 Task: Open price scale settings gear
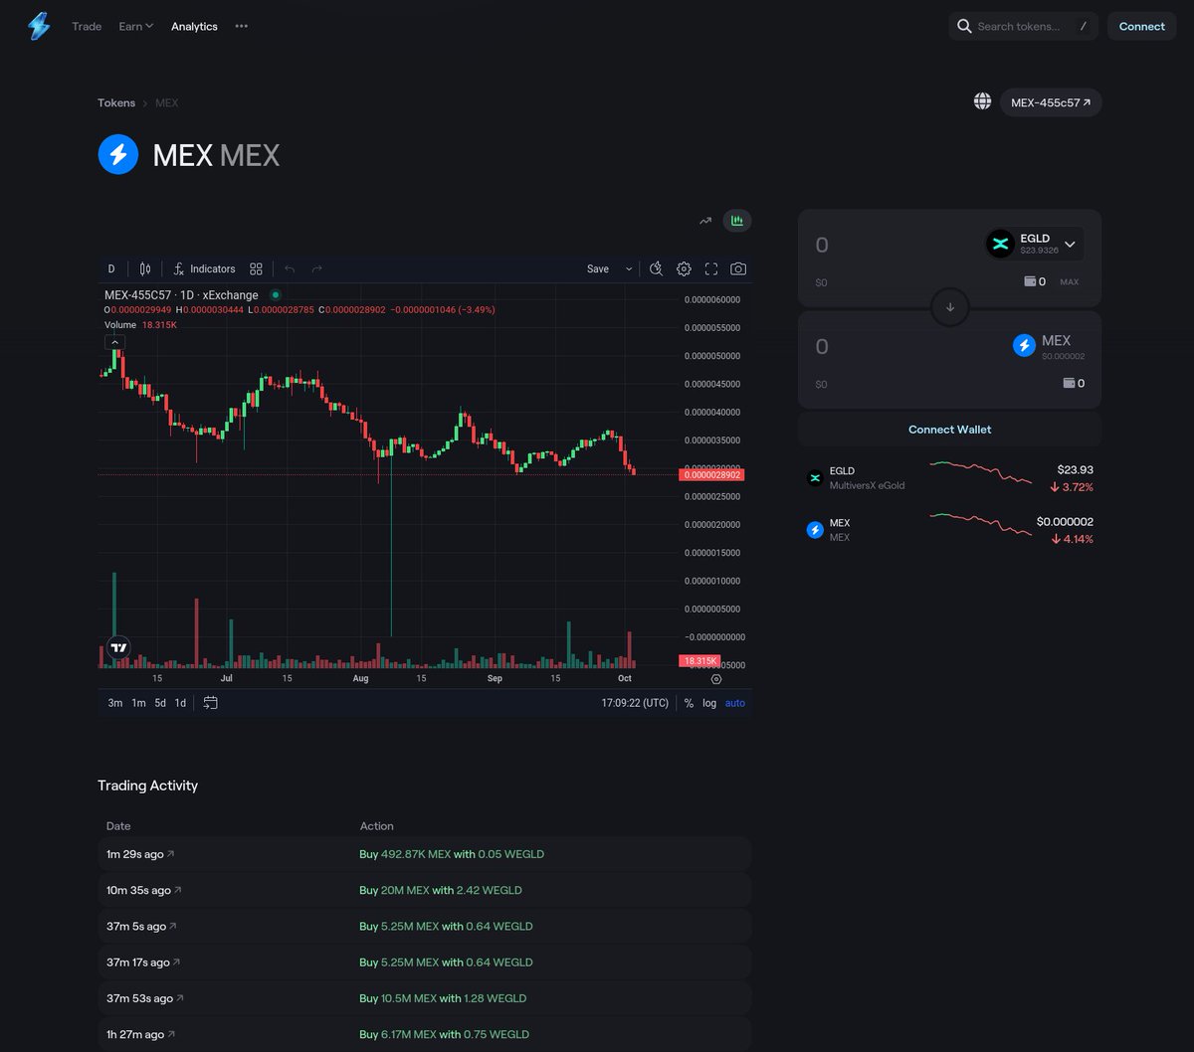tap(716, 679)
